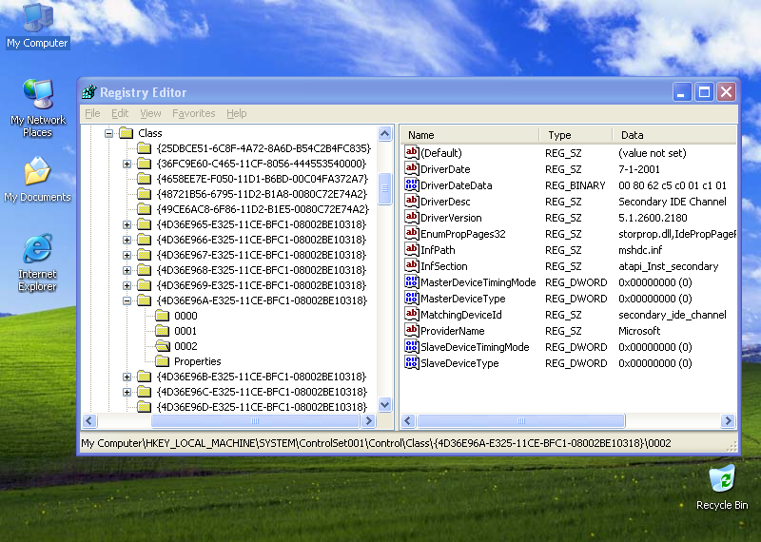This screenshot has height=542, width=761.
Task: Expand the {4D36E968-E325-11CE-BFC1-08002BE10318} key
Action: pyautogui.click(x=127, y=270)
